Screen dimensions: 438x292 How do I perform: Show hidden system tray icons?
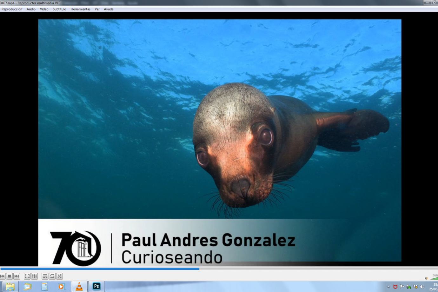[x=388, y=287]
